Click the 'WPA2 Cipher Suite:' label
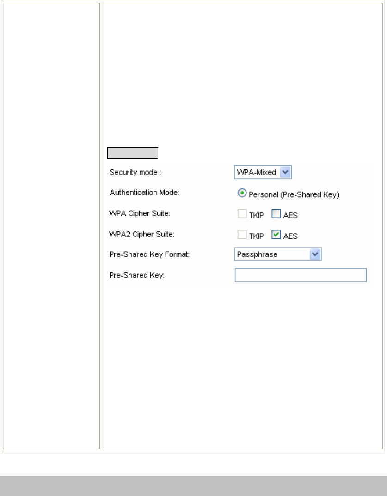 point(141,234)
